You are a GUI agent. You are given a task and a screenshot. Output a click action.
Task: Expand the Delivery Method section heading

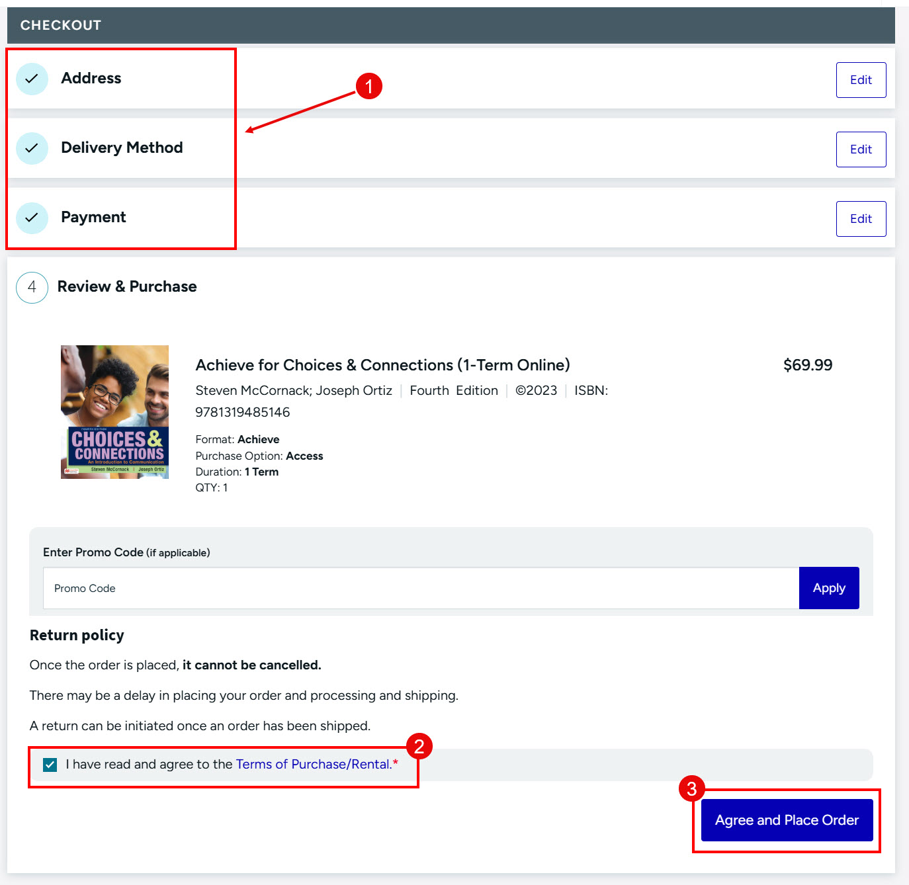[122, 147]
